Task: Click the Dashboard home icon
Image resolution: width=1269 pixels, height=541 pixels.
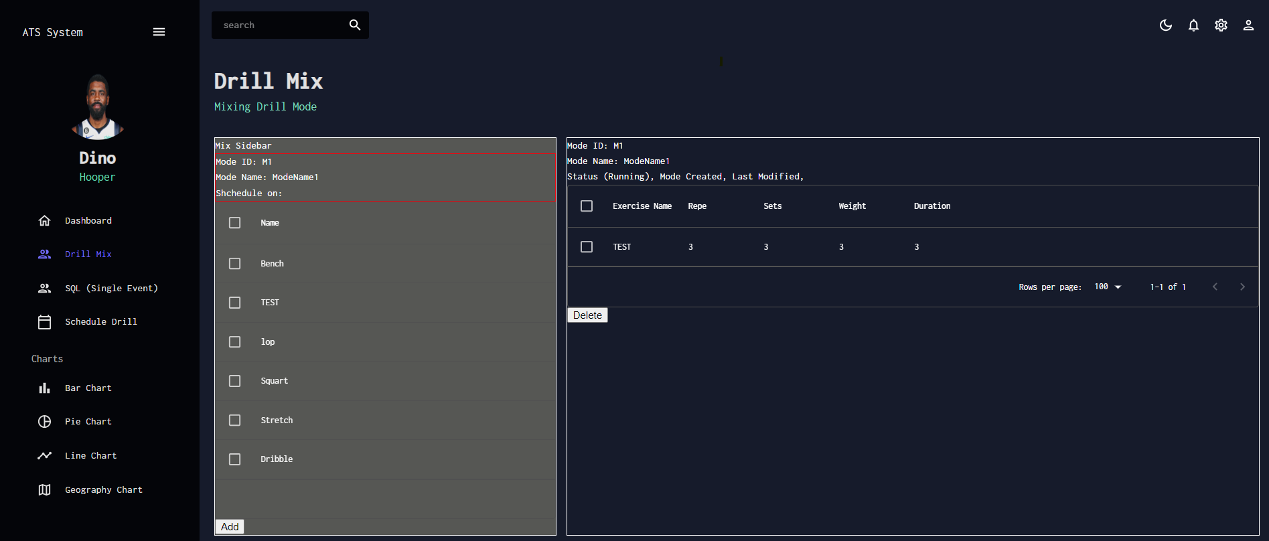Action: [45, 220]
